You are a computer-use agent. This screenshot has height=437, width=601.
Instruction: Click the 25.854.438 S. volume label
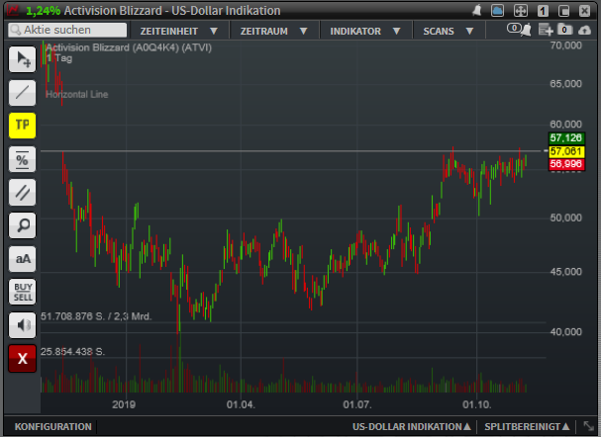tap(72, 352)
